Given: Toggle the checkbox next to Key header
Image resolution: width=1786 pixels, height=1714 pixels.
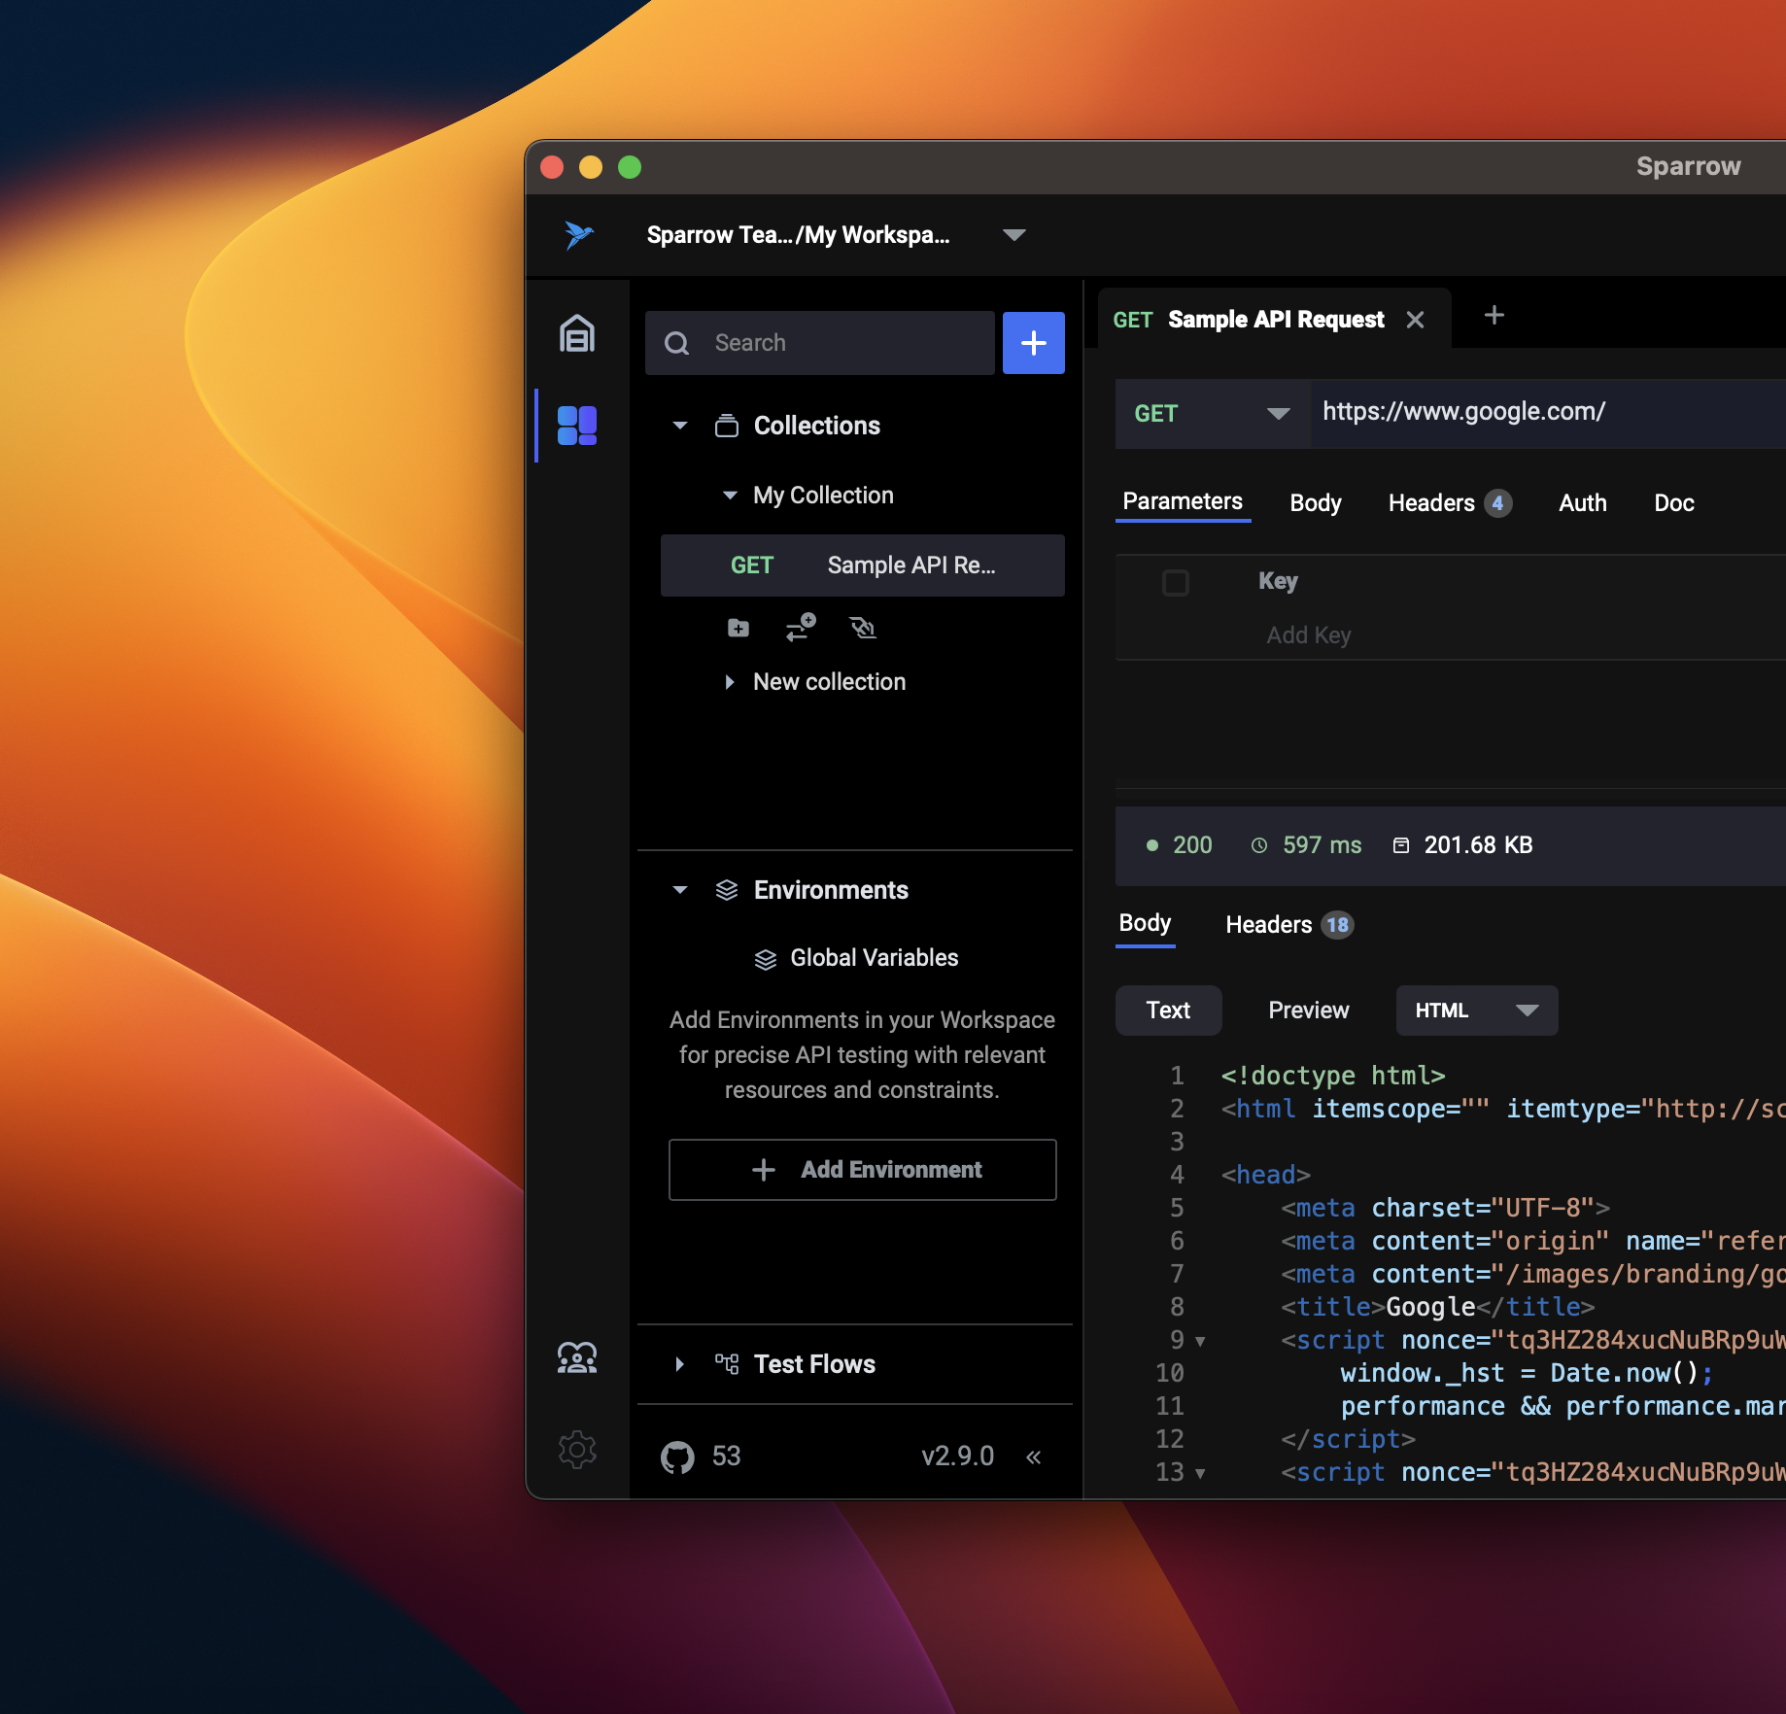Looking at the screenshot, I should 1176,582.
